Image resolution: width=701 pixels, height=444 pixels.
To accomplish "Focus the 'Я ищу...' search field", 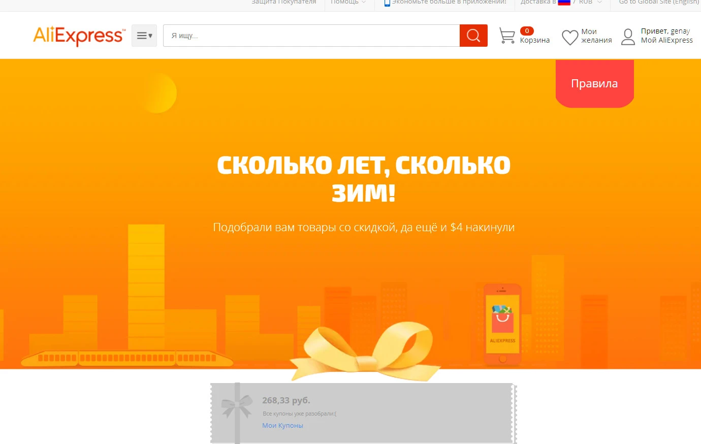I will pyautogui.click(x=311, y=36).
